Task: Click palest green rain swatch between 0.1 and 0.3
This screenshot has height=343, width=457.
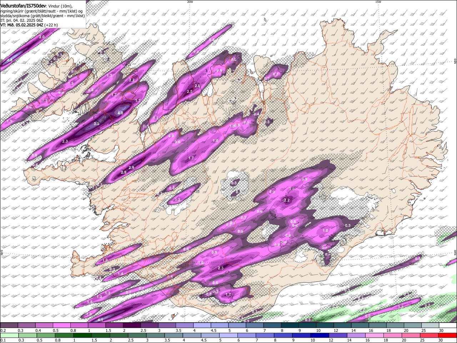Action: (x=9, y=335)
